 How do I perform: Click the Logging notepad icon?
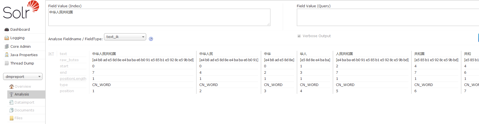point(7,38)
